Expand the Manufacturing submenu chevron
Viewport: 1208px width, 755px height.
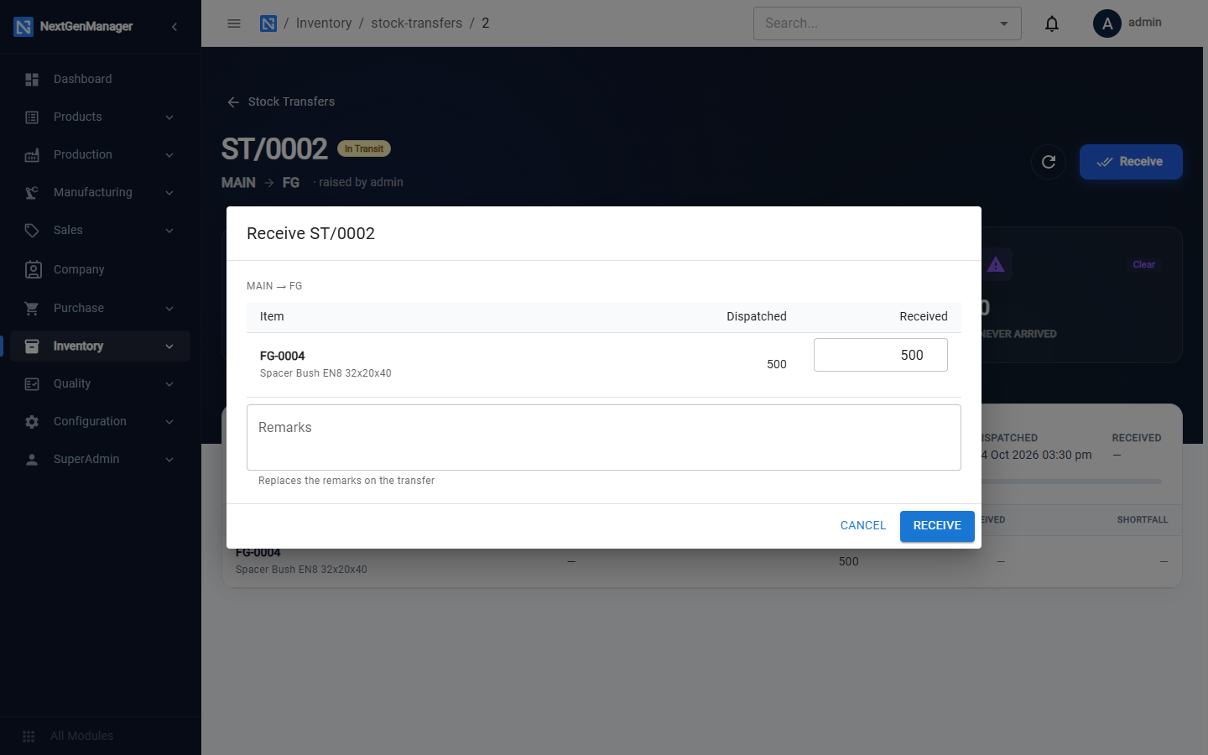[x=169, y=192]
